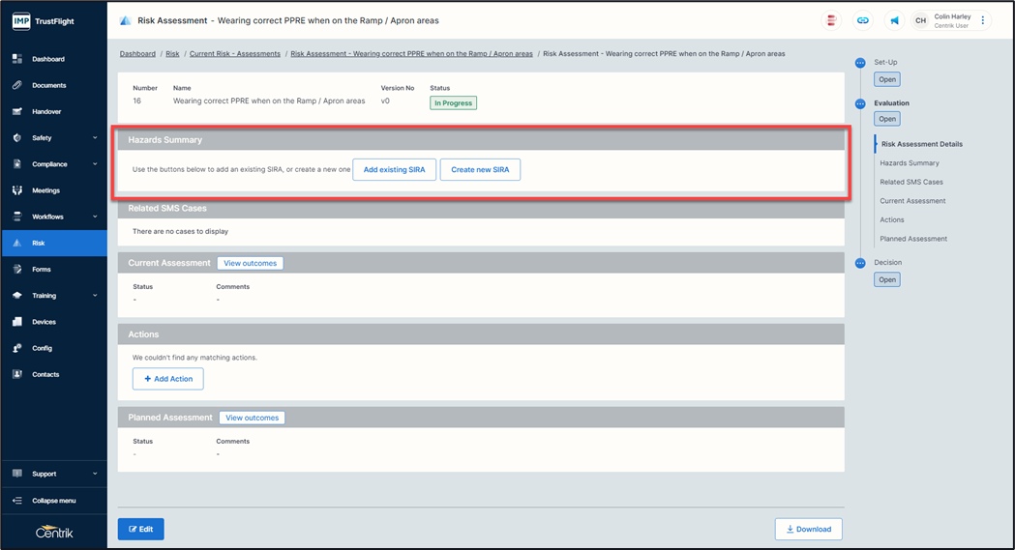Open the three-dot user options menu
This screenshot has height=550, width=1015.
[x=983, y=20]
